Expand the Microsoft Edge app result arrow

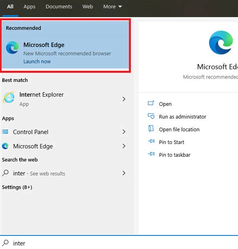pyautogui.click(x=124, y=146)
